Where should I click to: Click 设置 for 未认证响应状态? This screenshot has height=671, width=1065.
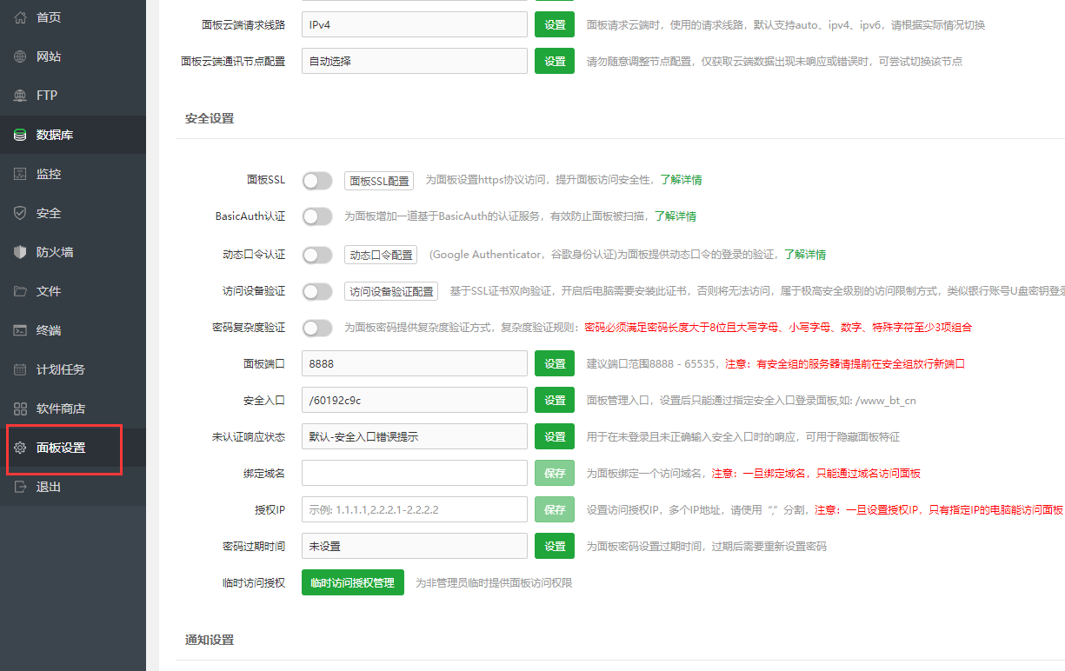coord(555,436)
